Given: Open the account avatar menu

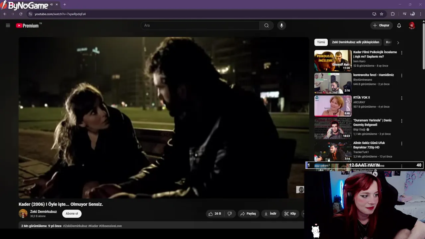Looking at the screenshot, I should 412,26.
